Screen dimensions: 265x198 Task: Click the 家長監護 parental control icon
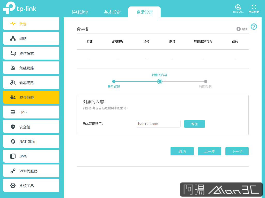click(x=13, y=97)
